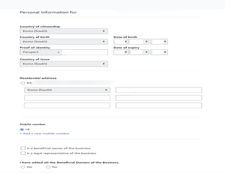This screenshot has height=173, width=225.
Task: Open the first Date of expiry dropdown
Action: [x=121, y=52]
